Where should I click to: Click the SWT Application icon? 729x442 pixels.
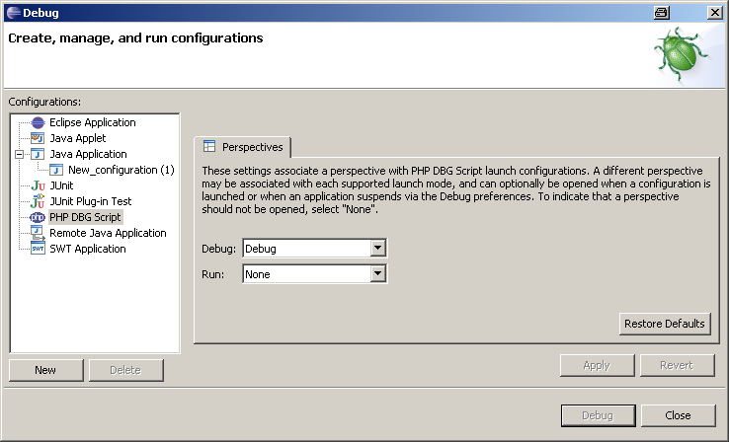tap(38, 249)
